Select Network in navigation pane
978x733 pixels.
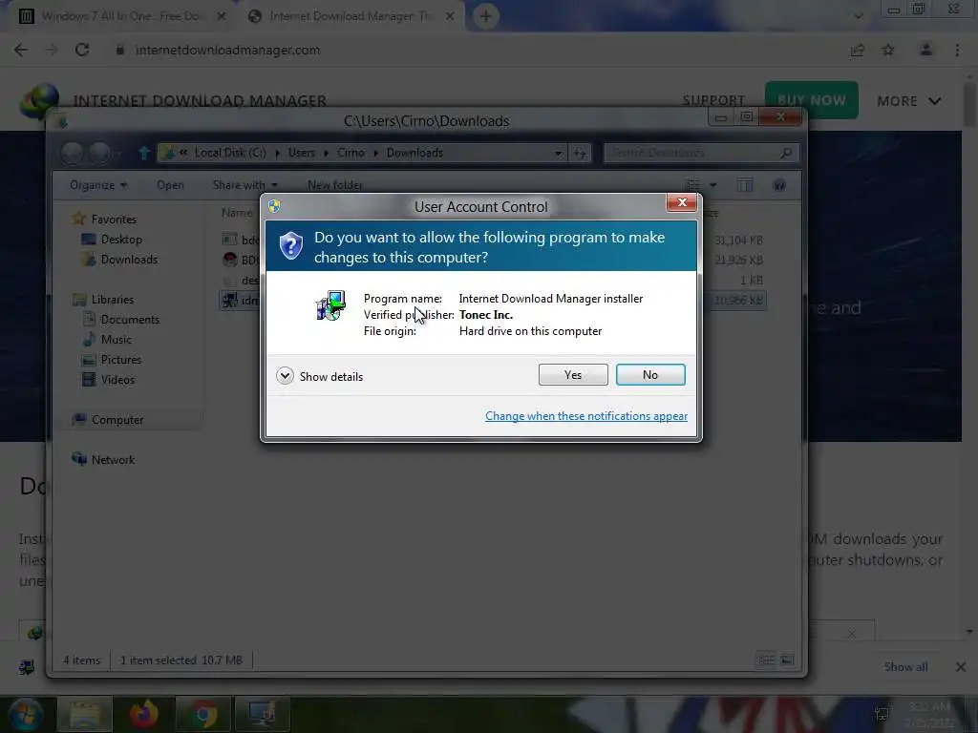[113, 459]
